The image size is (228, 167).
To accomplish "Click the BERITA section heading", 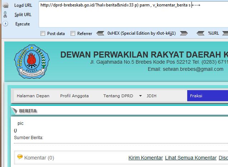I will 28,111.
